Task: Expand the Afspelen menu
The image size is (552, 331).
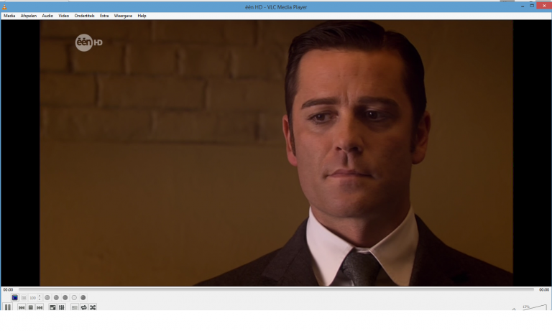Action: point(29,15)
